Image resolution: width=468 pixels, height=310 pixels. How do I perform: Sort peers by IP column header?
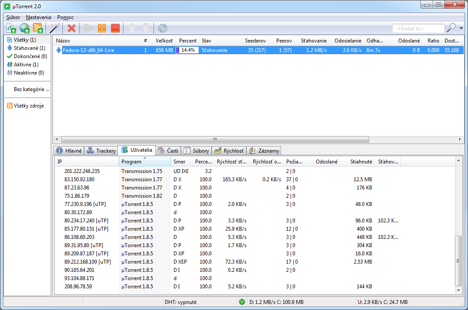click(87, 162)
